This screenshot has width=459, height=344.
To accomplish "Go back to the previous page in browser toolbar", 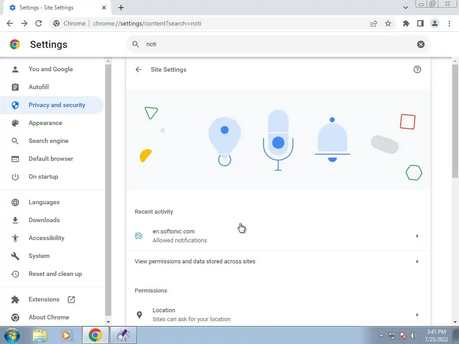I will [10, 23].
